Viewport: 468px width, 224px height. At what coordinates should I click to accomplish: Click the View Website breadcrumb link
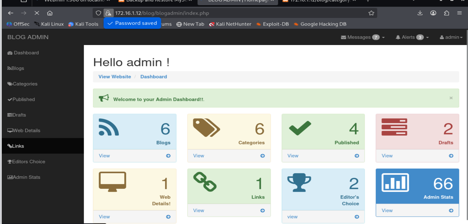click(x=115, y=77)
